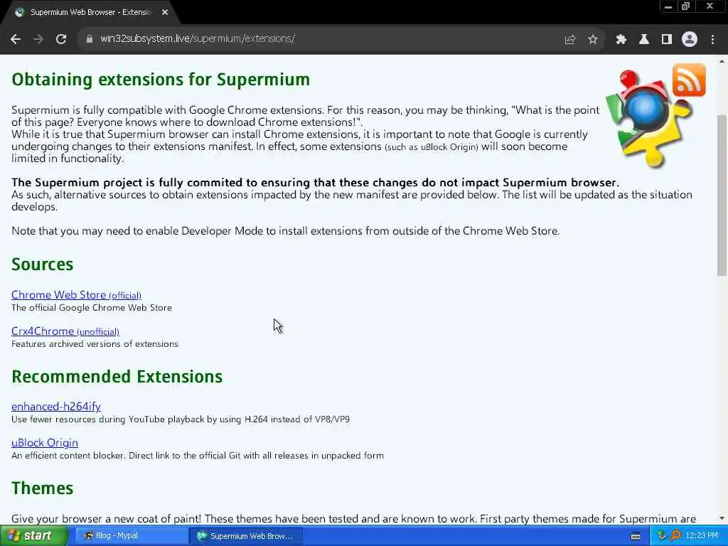Open the user profile avatar
The width and height of the screenshot is (728, 546).
click(x=690, y=40)
